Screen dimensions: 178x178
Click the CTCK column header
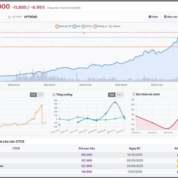16,148
